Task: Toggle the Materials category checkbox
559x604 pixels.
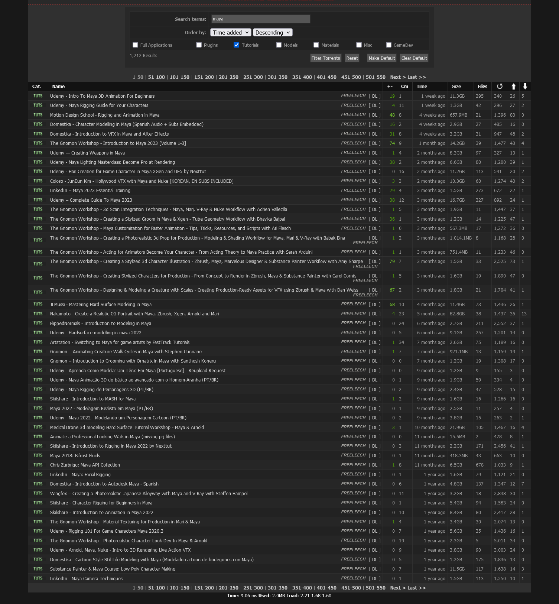Action: 316,45
